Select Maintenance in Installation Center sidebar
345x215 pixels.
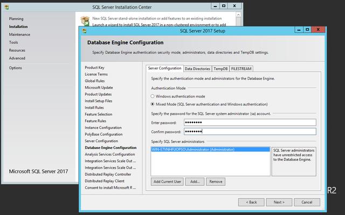click(19, 34)
